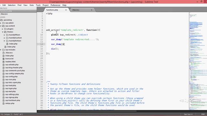
Task: Click line number 18 in the gutter
Action: (41, 53)
